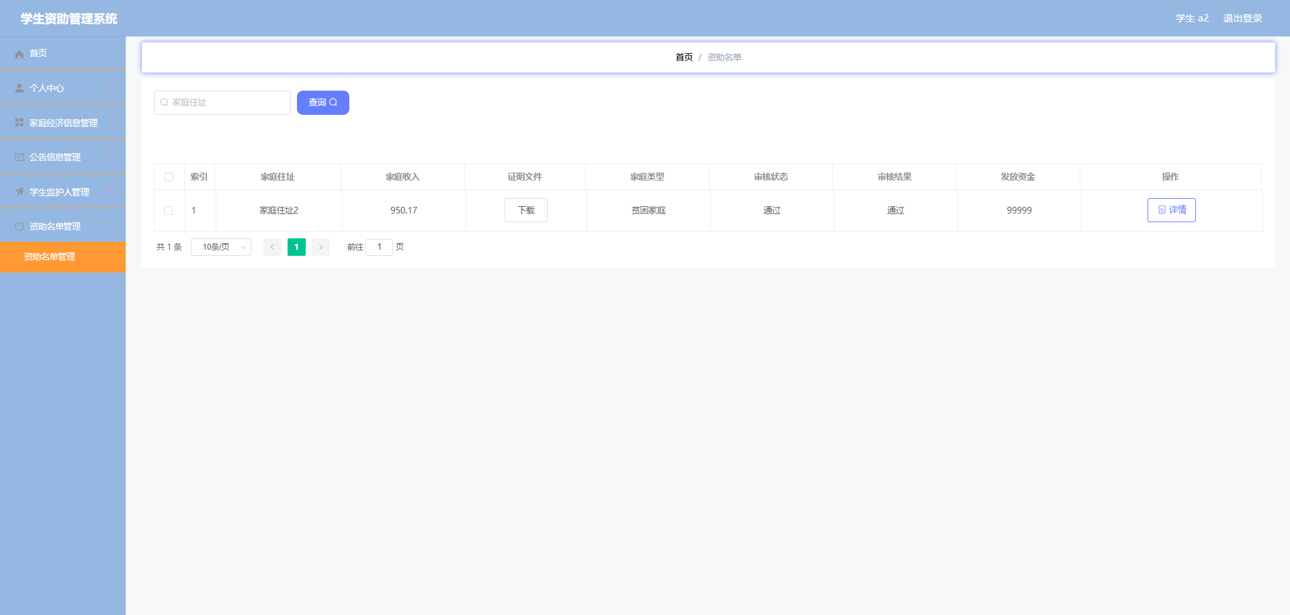Collapse the 资助名单管理 chevron

coord(111,225)
